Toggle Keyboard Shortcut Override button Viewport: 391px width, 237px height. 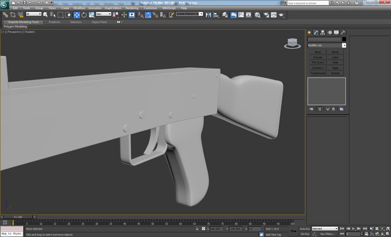(132, 15)
